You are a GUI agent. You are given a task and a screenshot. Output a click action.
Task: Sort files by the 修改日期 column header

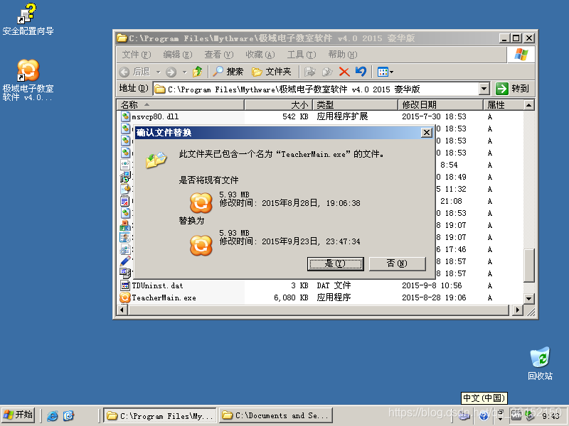tap(440, 105)
